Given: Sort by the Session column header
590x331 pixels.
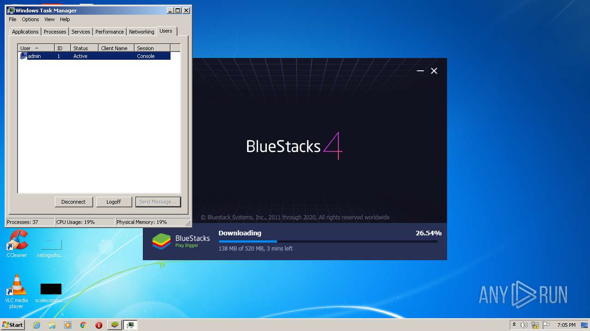Looking at the screenshot, I should tap(152, 48).
